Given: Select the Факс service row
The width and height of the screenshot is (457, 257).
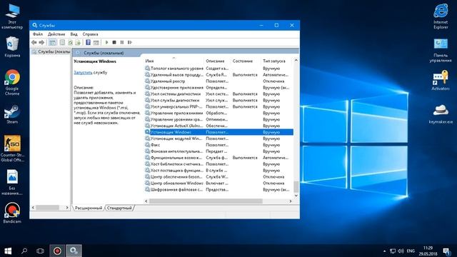Looking at the screenshot, I should [219, 145].
